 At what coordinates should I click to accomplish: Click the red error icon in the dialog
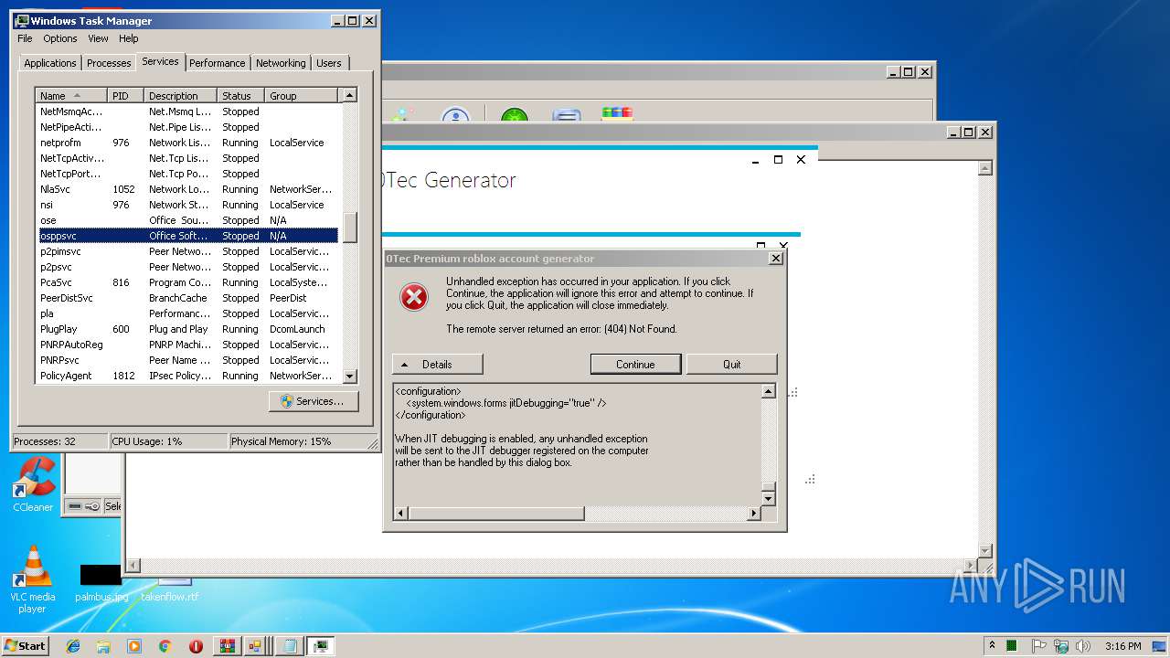[414, 297]
